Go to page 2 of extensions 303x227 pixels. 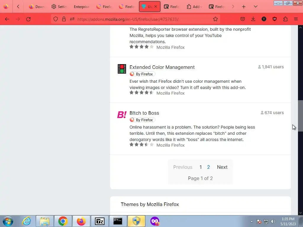coord(208,167)
